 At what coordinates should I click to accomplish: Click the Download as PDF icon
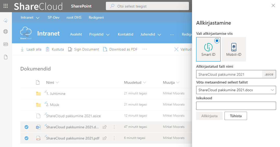click(105, 49)
